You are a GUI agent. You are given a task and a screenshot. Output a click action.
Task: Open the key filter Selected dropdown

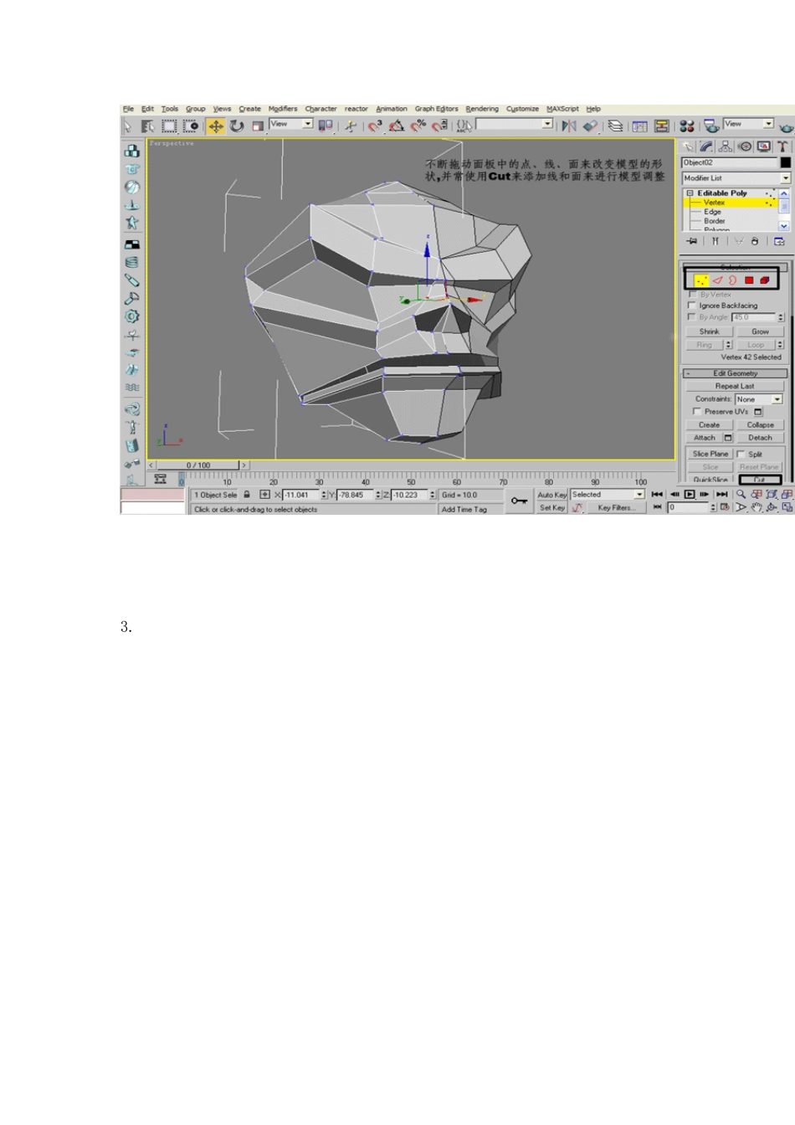[x=608, y=495]
